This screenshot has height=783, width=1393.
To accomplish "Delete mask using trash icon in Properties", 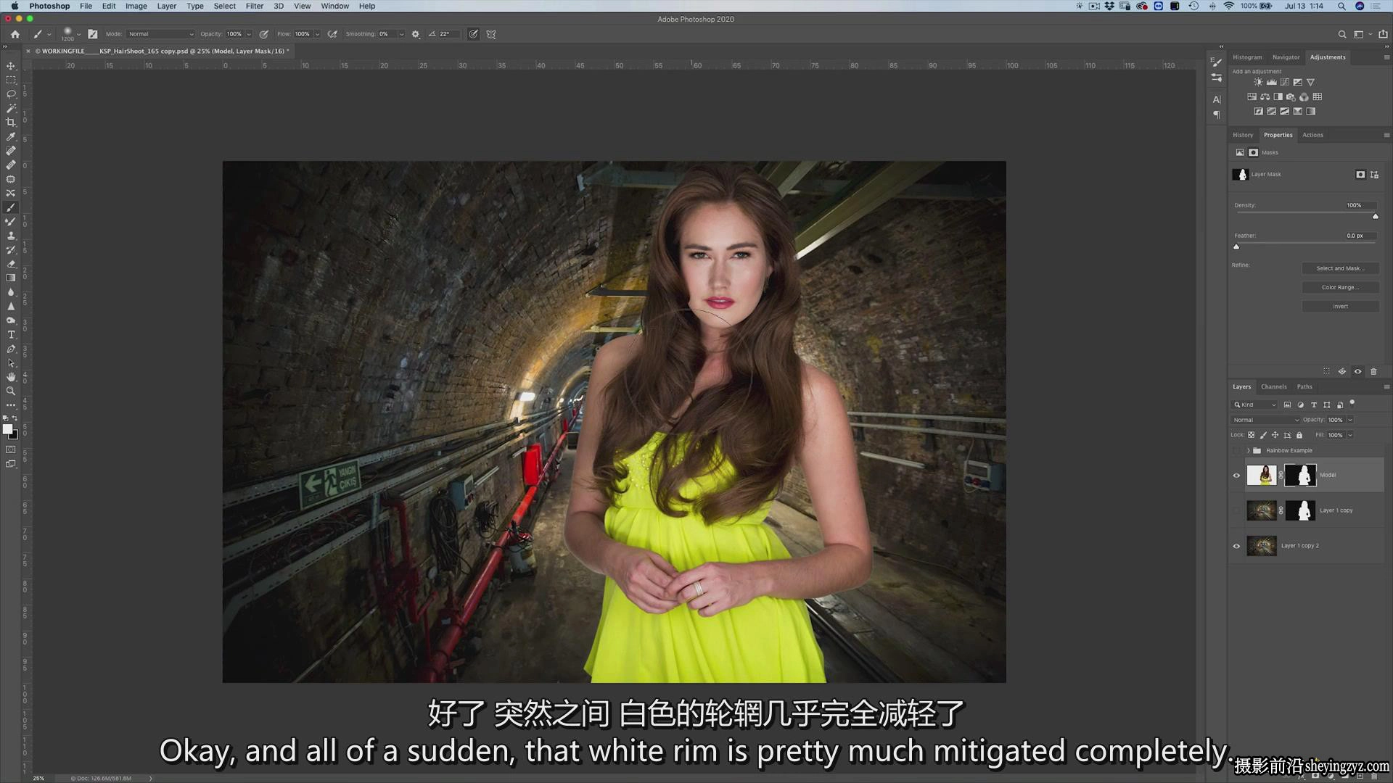I will tap(1373, 371).
